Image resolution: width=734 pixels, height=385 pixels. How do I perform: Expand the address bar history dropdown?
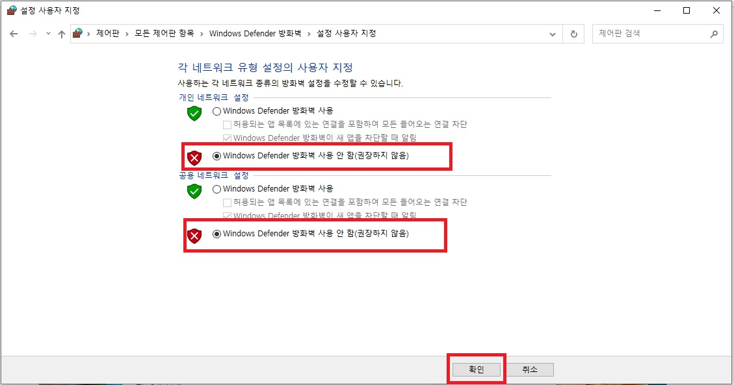tap(553, 34)
